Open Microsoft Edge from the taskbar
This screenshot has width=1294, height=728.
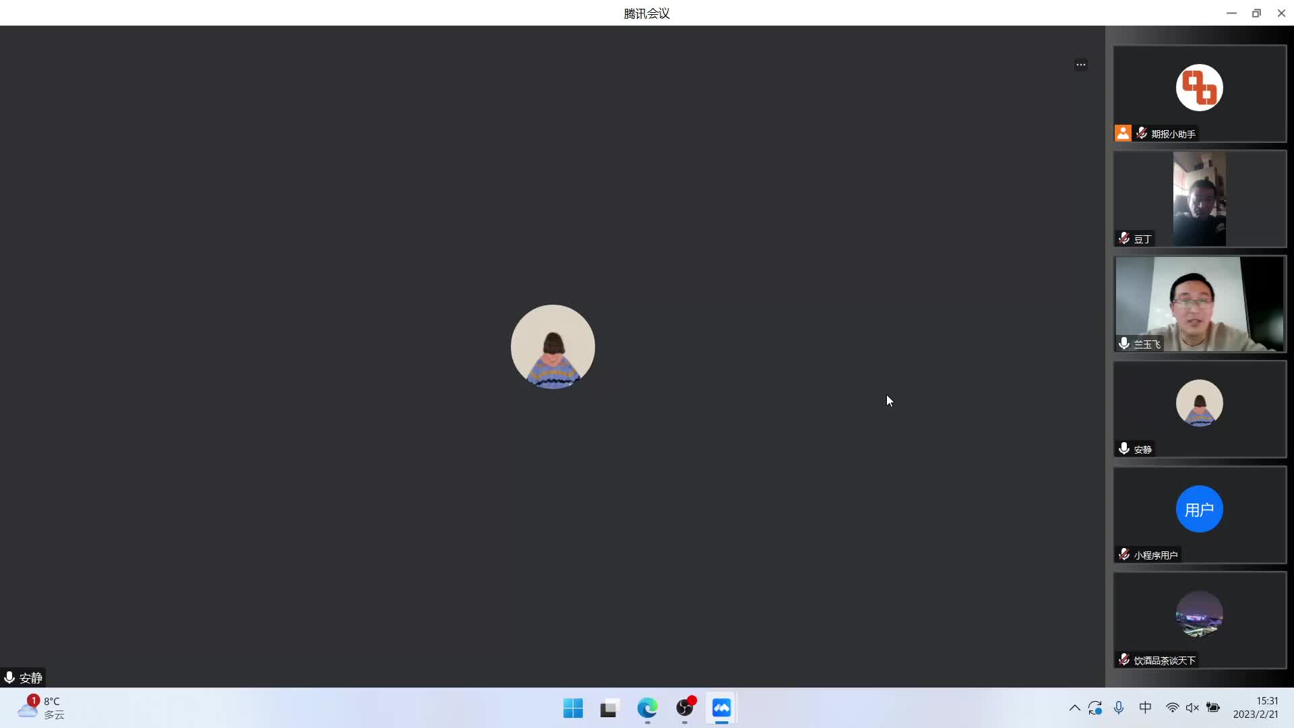(647, 708)
